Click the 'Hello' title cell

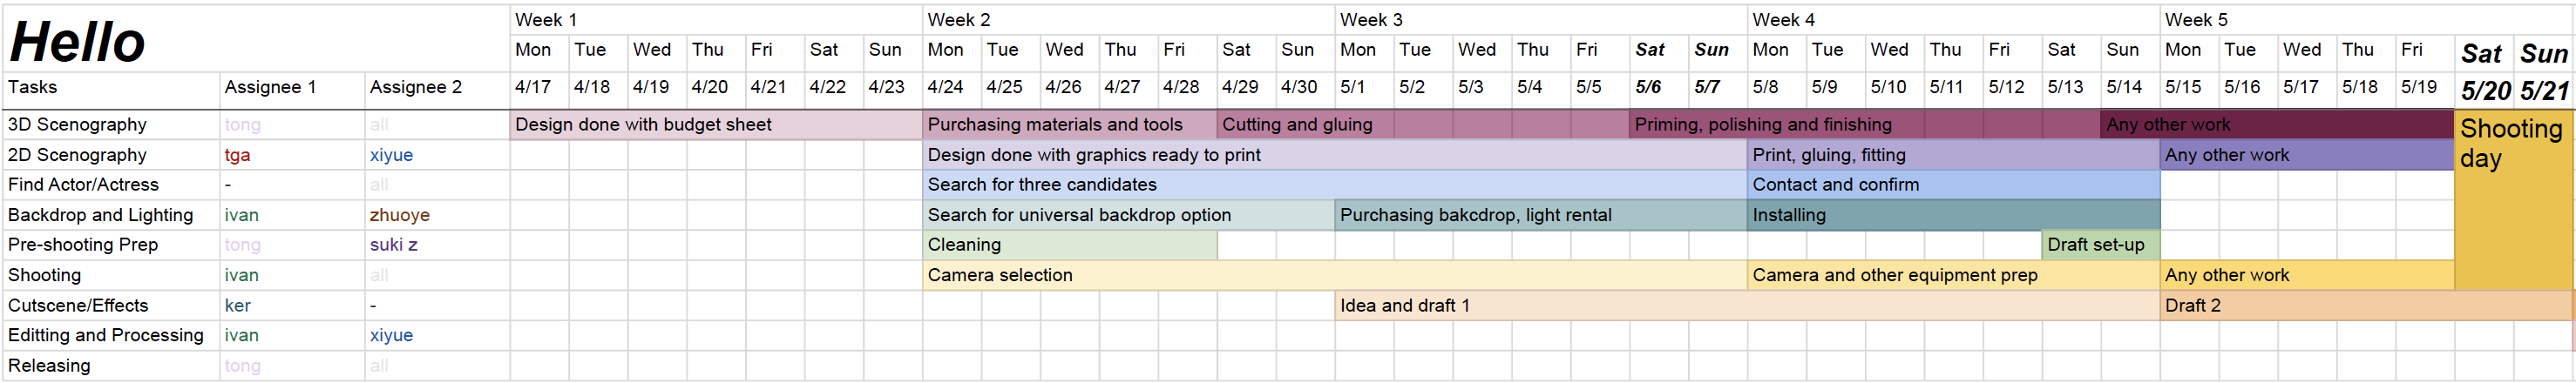coord(78,42)
